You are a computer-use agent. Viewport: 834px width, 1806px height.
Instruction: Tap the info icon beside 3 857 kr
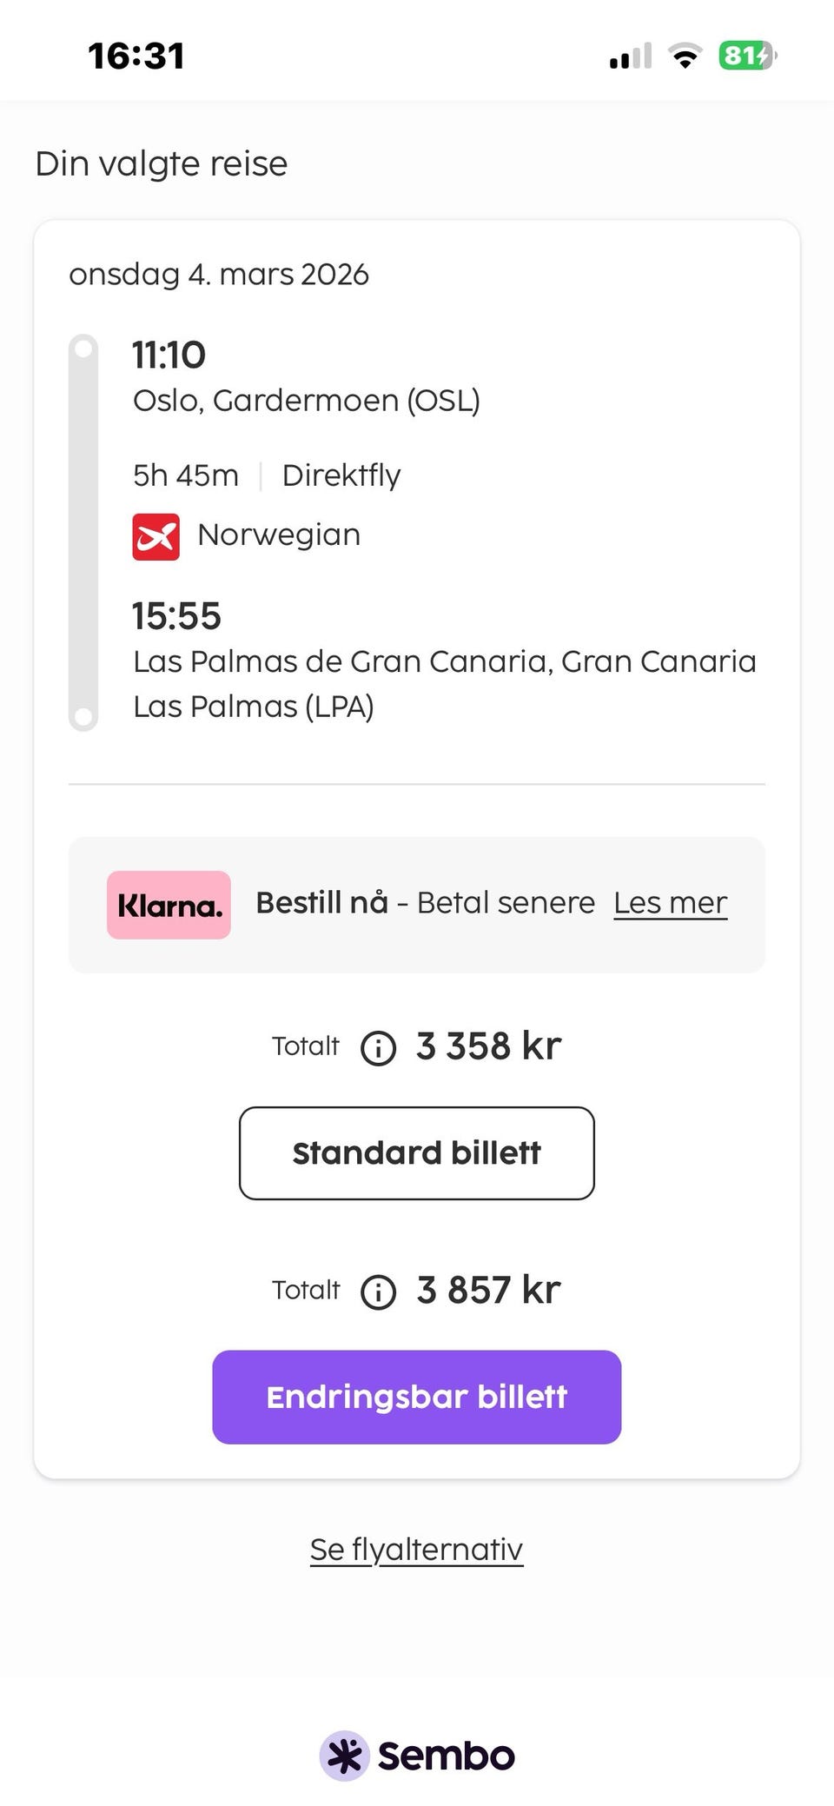click(x=379, y=1292)
